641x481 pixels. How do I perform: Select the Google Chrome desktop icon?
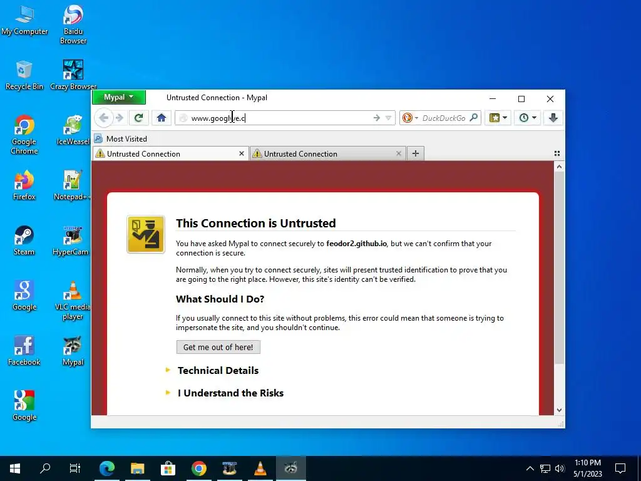coord(24,135)
